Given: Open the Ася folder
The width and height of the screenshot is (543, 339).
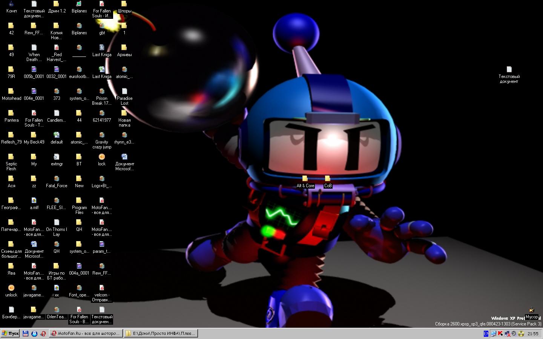Looking at the screenshot, I should point(11,182).
